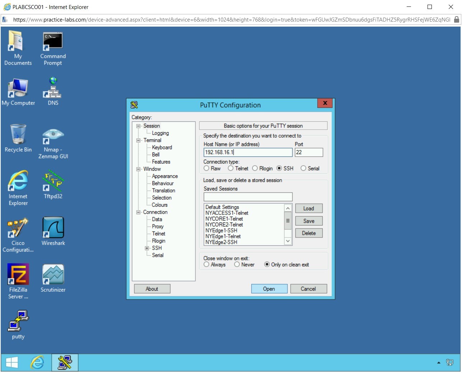Click the Open button

269,289
